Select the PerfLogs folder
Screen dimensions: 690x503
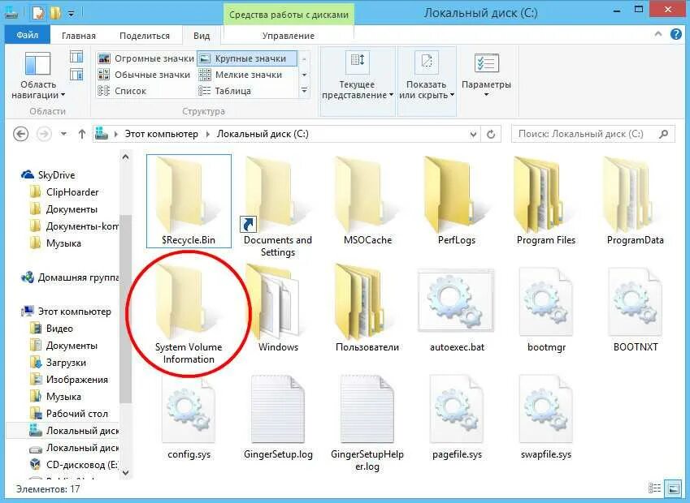(x=456, y=201)
